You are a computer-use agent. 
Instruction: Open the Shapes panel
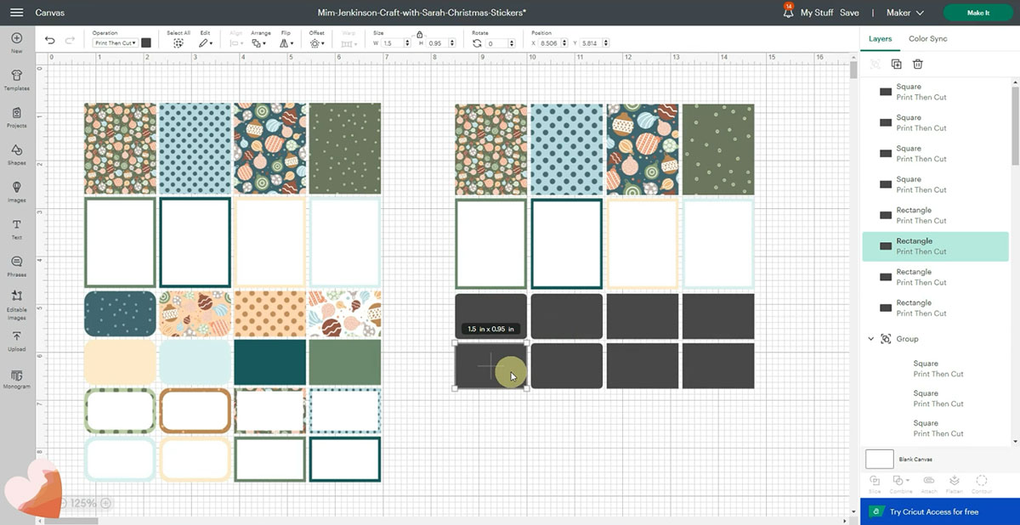(x=16, y=153)
